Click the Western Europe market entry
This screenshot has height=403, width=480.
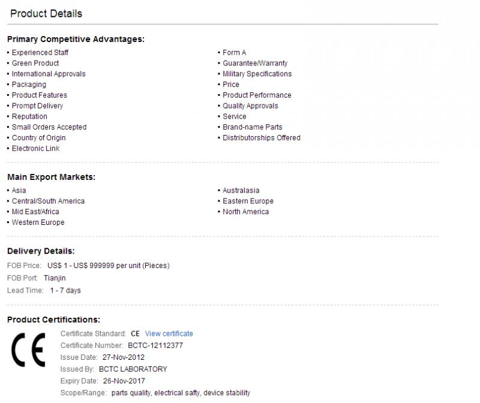[x=38, y=222]
